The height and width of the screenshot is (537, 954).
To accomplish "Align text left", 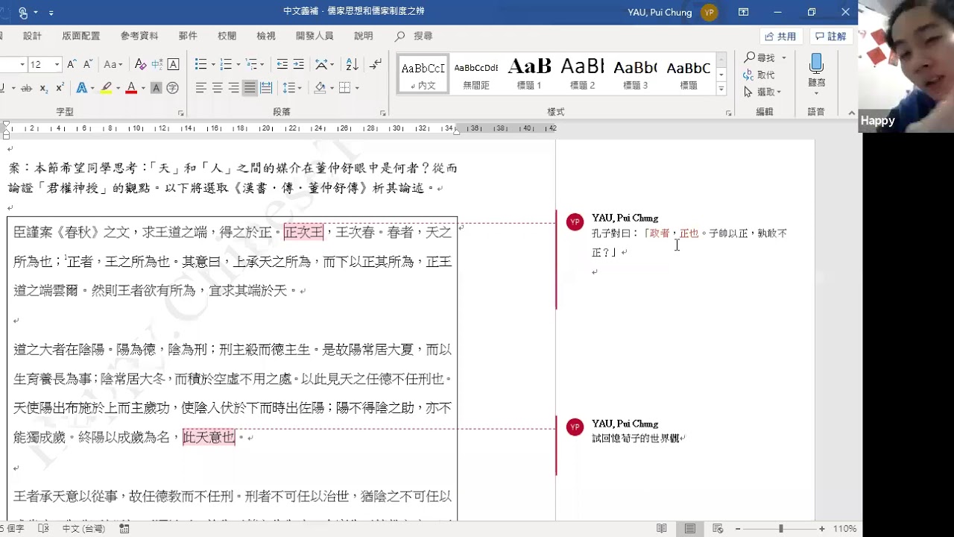I will pyautogui.click(x=200, y=88).
